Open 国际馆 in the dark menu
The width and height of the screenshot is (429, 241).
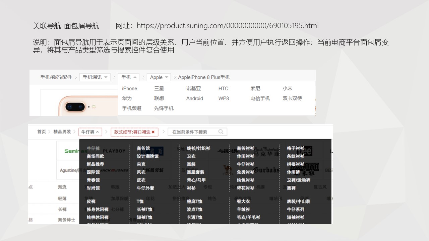[x=93, y=172]
